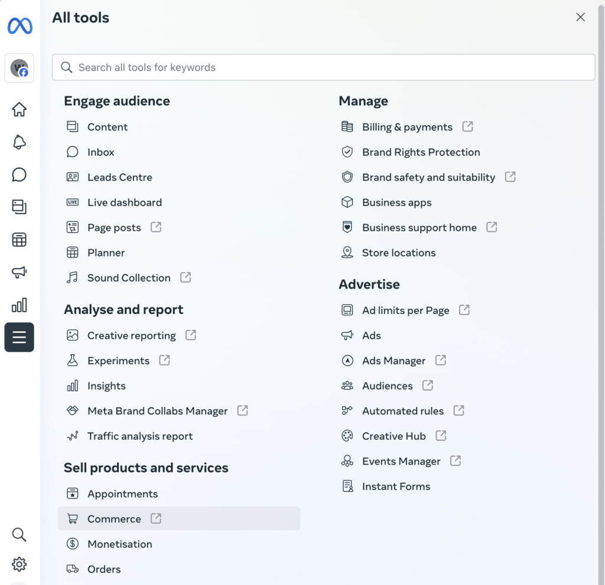Image resolution: width=605 pixels, height=585 pixels.
Task: Select the content posts icon in sidebar
Action: point(19,207)
